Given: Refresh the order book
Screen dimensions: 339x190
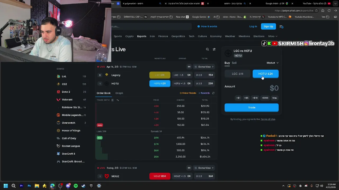Looking at the screenshot, I should pos(213,93).
